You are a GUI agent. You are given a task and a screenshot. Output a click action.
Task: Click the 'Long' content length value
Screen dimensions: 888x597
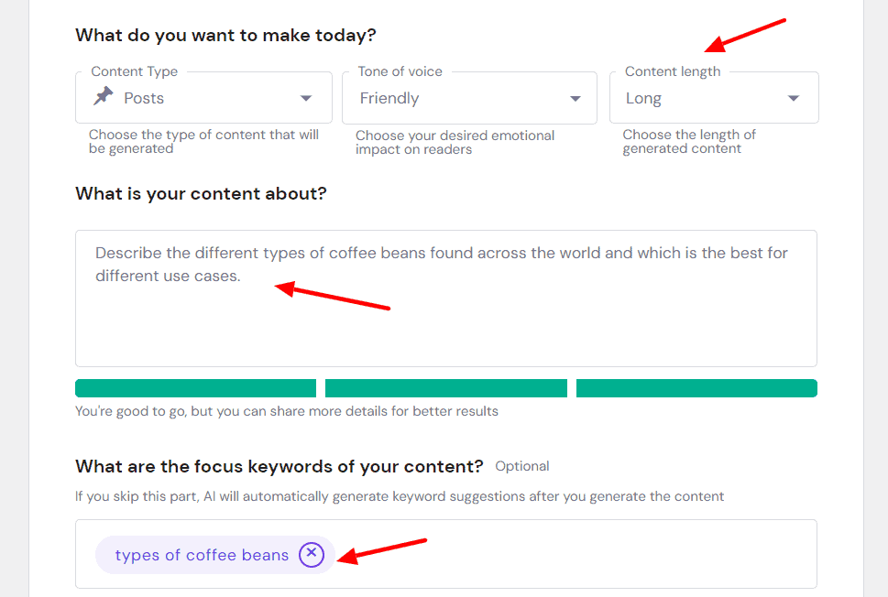643,99
